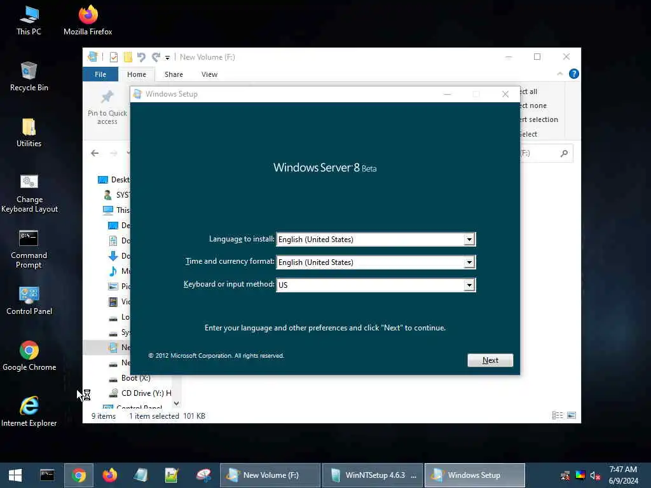The width and height of the screenshot is (651, 488).
Task: Click the green notepad taskbar icon
Action: pos(172,475)
